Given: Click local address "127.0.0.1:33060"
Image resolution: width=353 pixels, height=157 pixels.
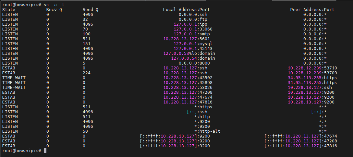Looking at the screenshot, I should click(193, 29).
